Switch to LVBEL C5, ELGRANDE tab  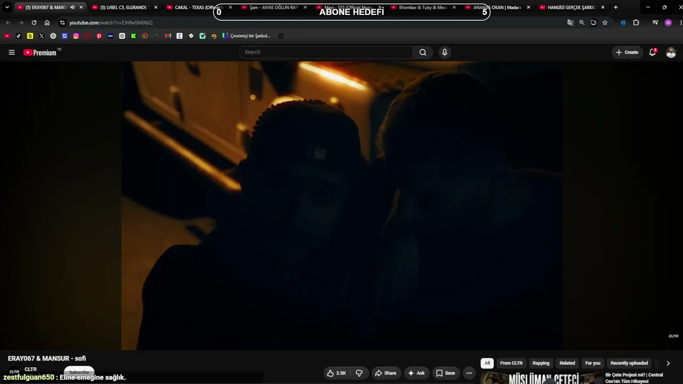pyautogui.click(x=123, y=7)
